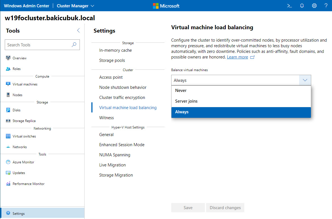Click the external link icon beside Learn more
The height and width of the screenshot is (219, 332).
(252, 57)
